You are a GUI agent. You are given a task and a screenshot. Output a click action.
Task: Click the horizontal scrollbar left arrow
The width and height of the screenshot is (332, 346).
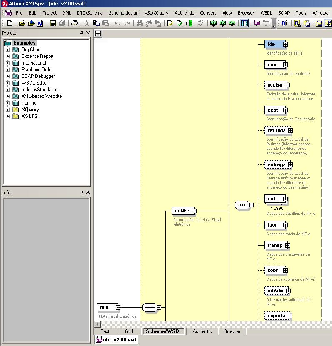point(97,324)
